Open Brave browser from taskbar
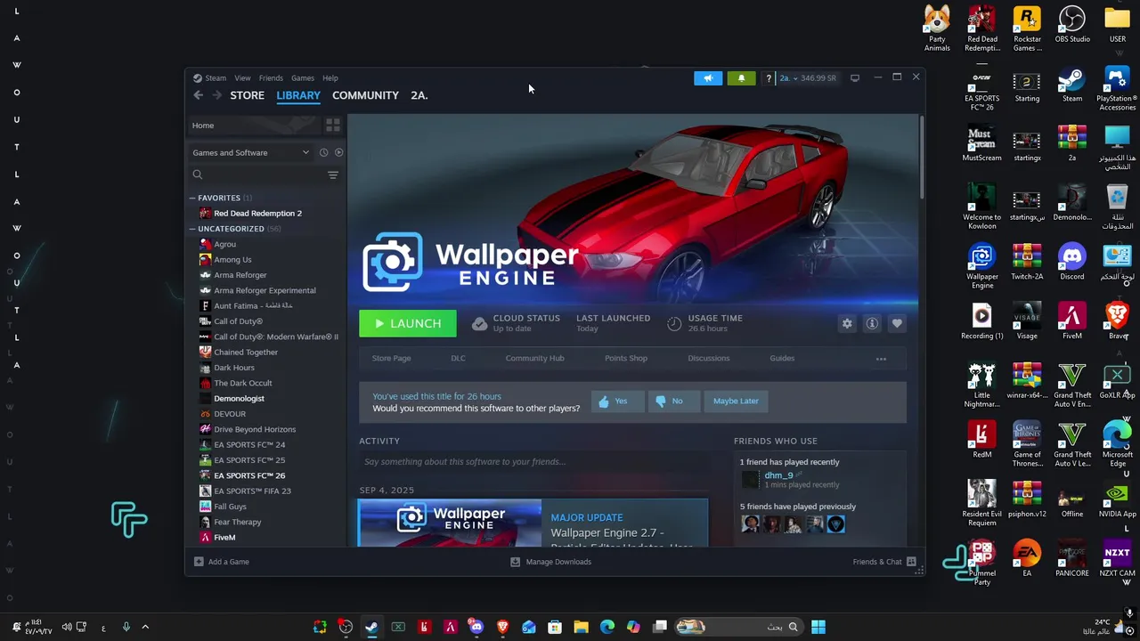 [502, 627]
